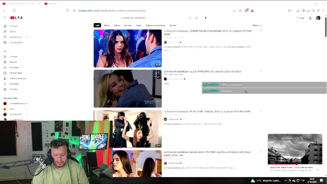Open the account avatar menu

[318, 18]
